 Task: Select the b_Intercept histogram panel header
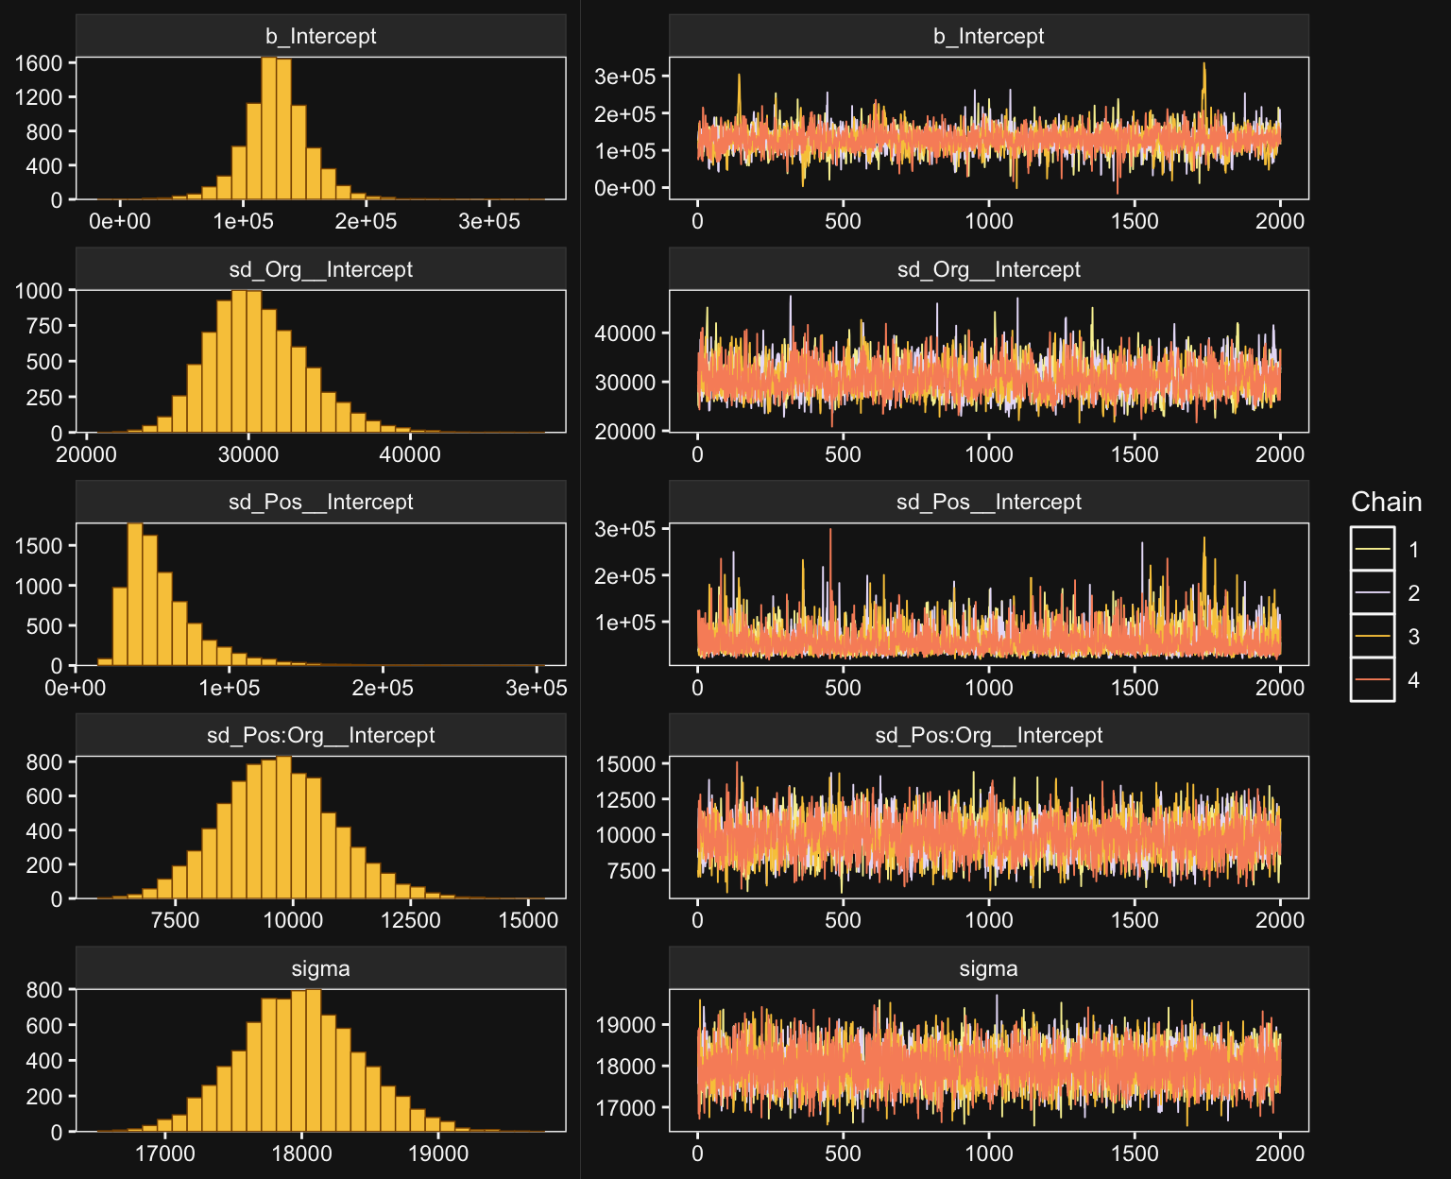click(x=320, y=36)
